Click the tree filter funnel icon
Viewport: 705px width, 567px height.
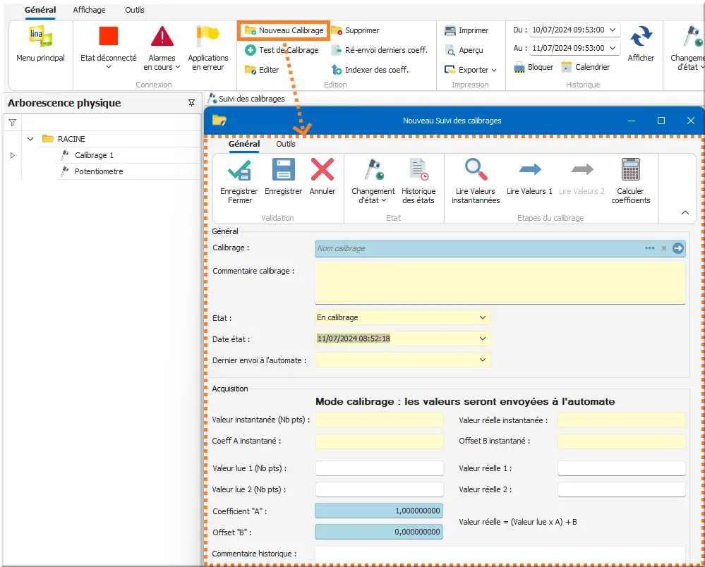tap(13, 123)
